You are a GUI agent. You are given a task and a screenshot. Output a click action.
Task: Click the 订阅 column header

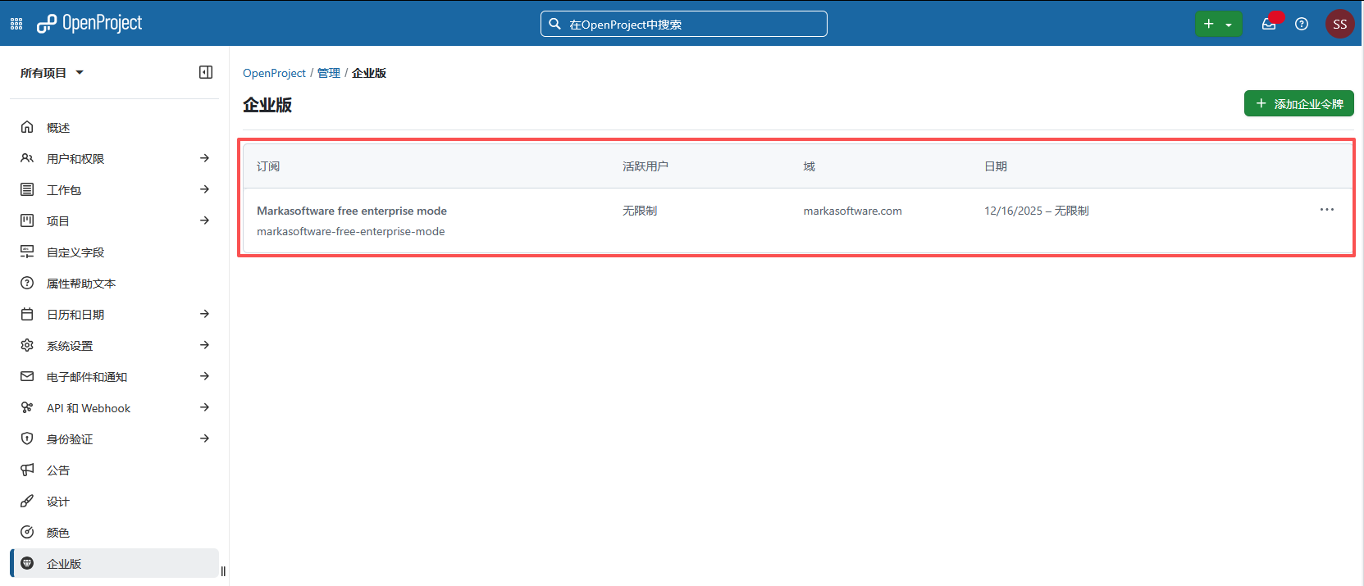pos(268,166)
